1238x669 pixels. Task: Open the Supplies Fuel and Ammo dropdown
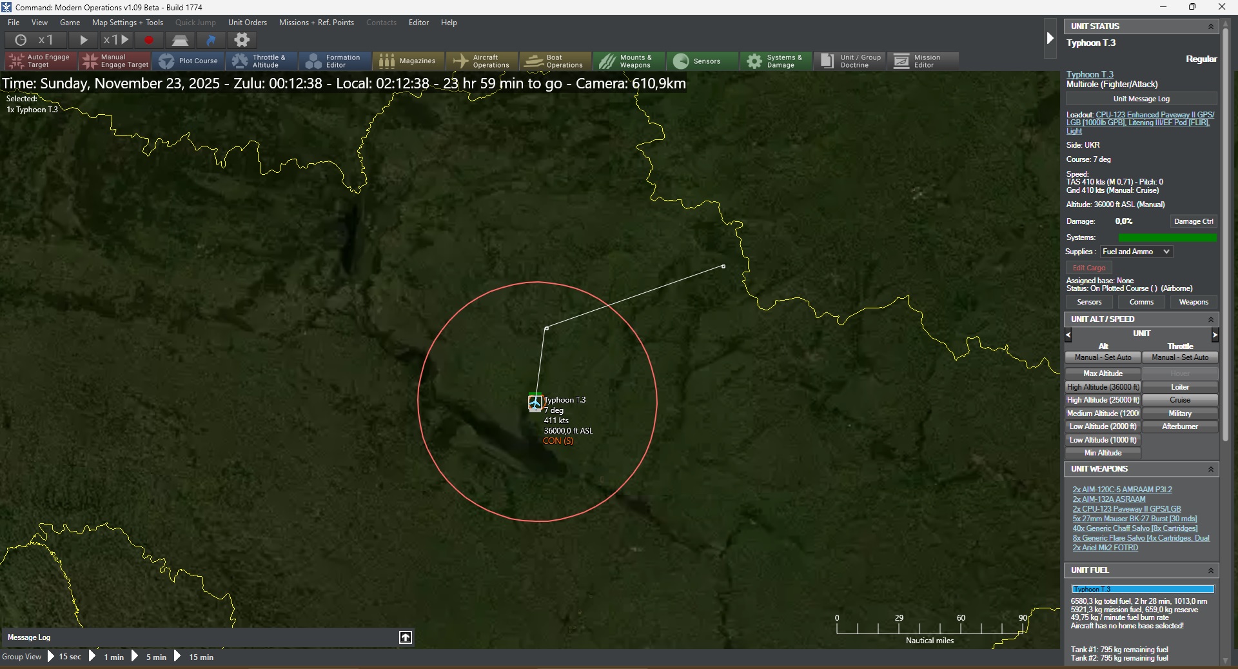pyautogui.click(x=1136, y=252)
